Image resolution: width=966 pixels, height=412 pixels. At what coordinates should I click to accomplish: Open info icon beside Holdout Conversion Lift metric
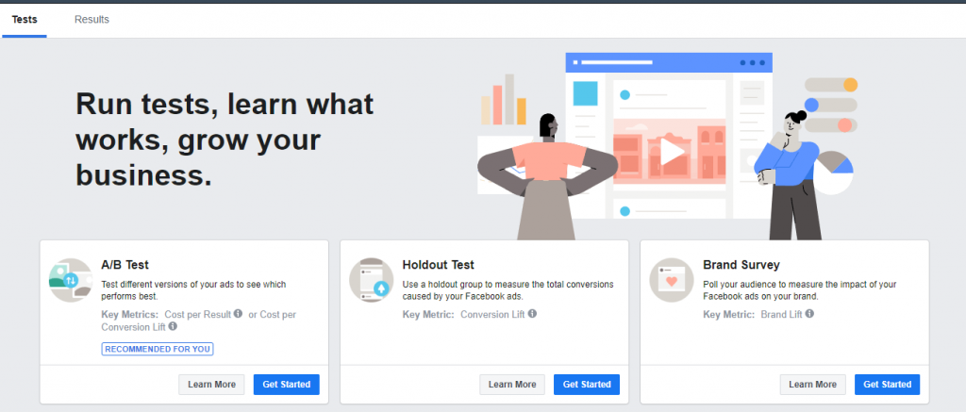pos(533,314)
